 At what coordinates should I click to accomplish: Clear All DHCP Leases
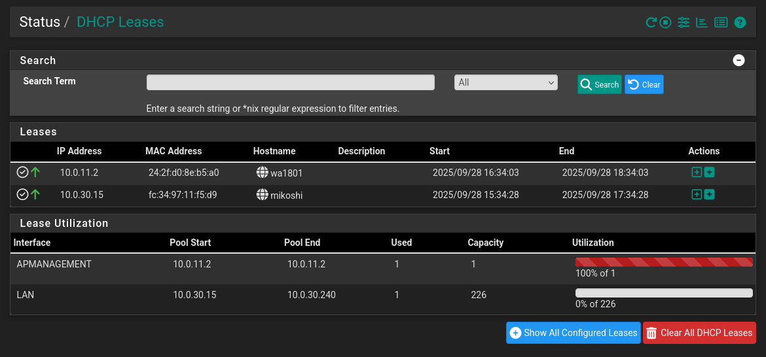(699, 333)
